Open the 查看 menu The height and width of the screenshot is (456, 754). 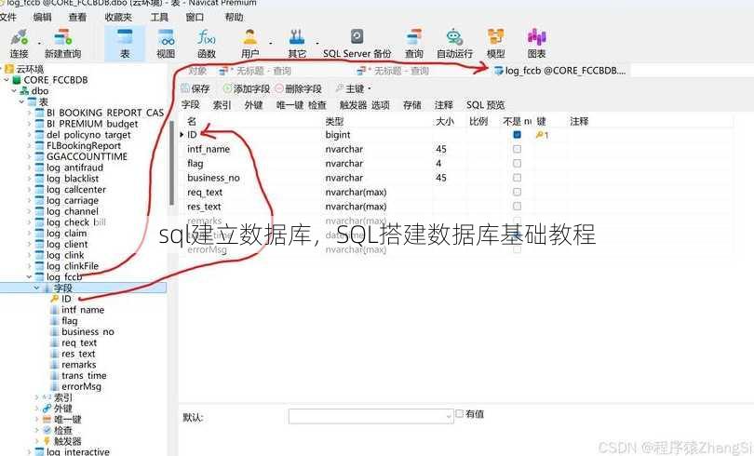[x=77, y=18]
